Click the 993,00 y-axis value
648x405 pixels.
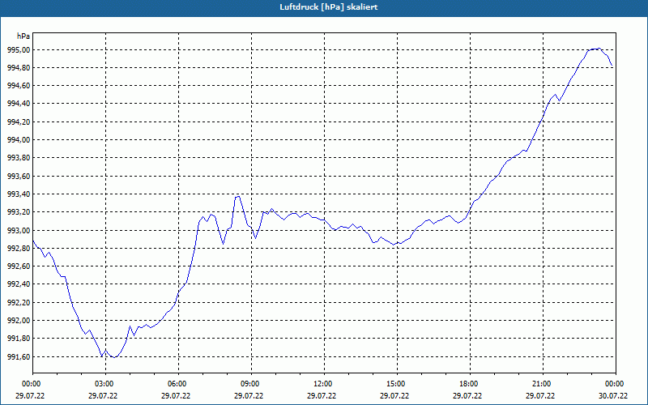19,230
